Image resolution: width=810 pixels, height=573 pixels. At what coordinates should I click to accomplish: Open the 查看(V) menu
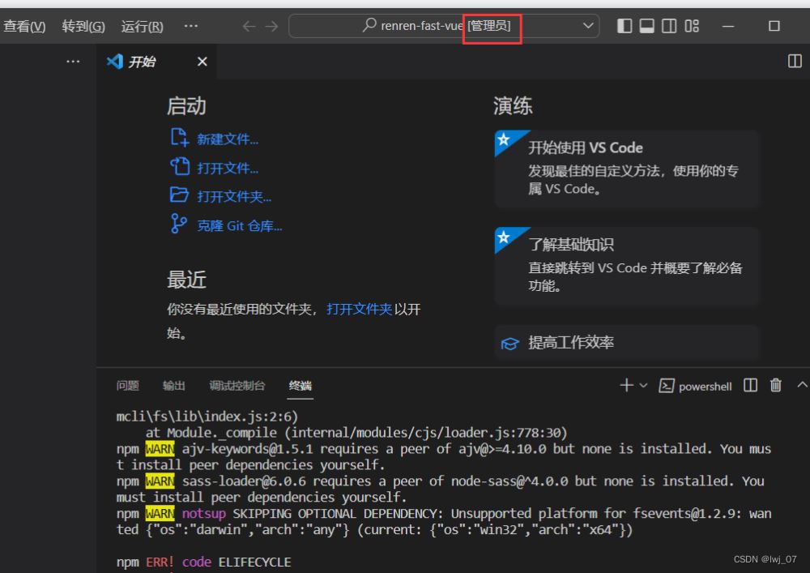point(24,26)
